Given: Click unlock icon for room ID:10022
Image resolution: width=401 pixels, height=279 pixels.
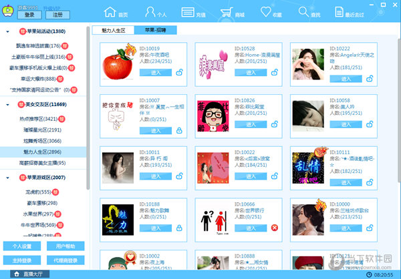Looking at the screenshot, I should point(275,176).
